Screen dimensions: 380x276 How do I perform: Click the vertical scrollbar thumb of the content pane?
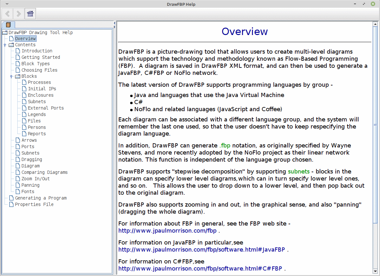click(375, 125)
